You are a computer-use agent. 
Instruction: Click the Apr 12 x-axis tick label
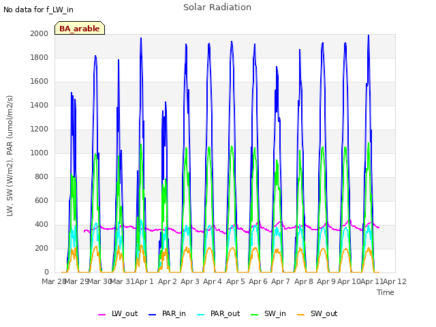coord(395,281)
